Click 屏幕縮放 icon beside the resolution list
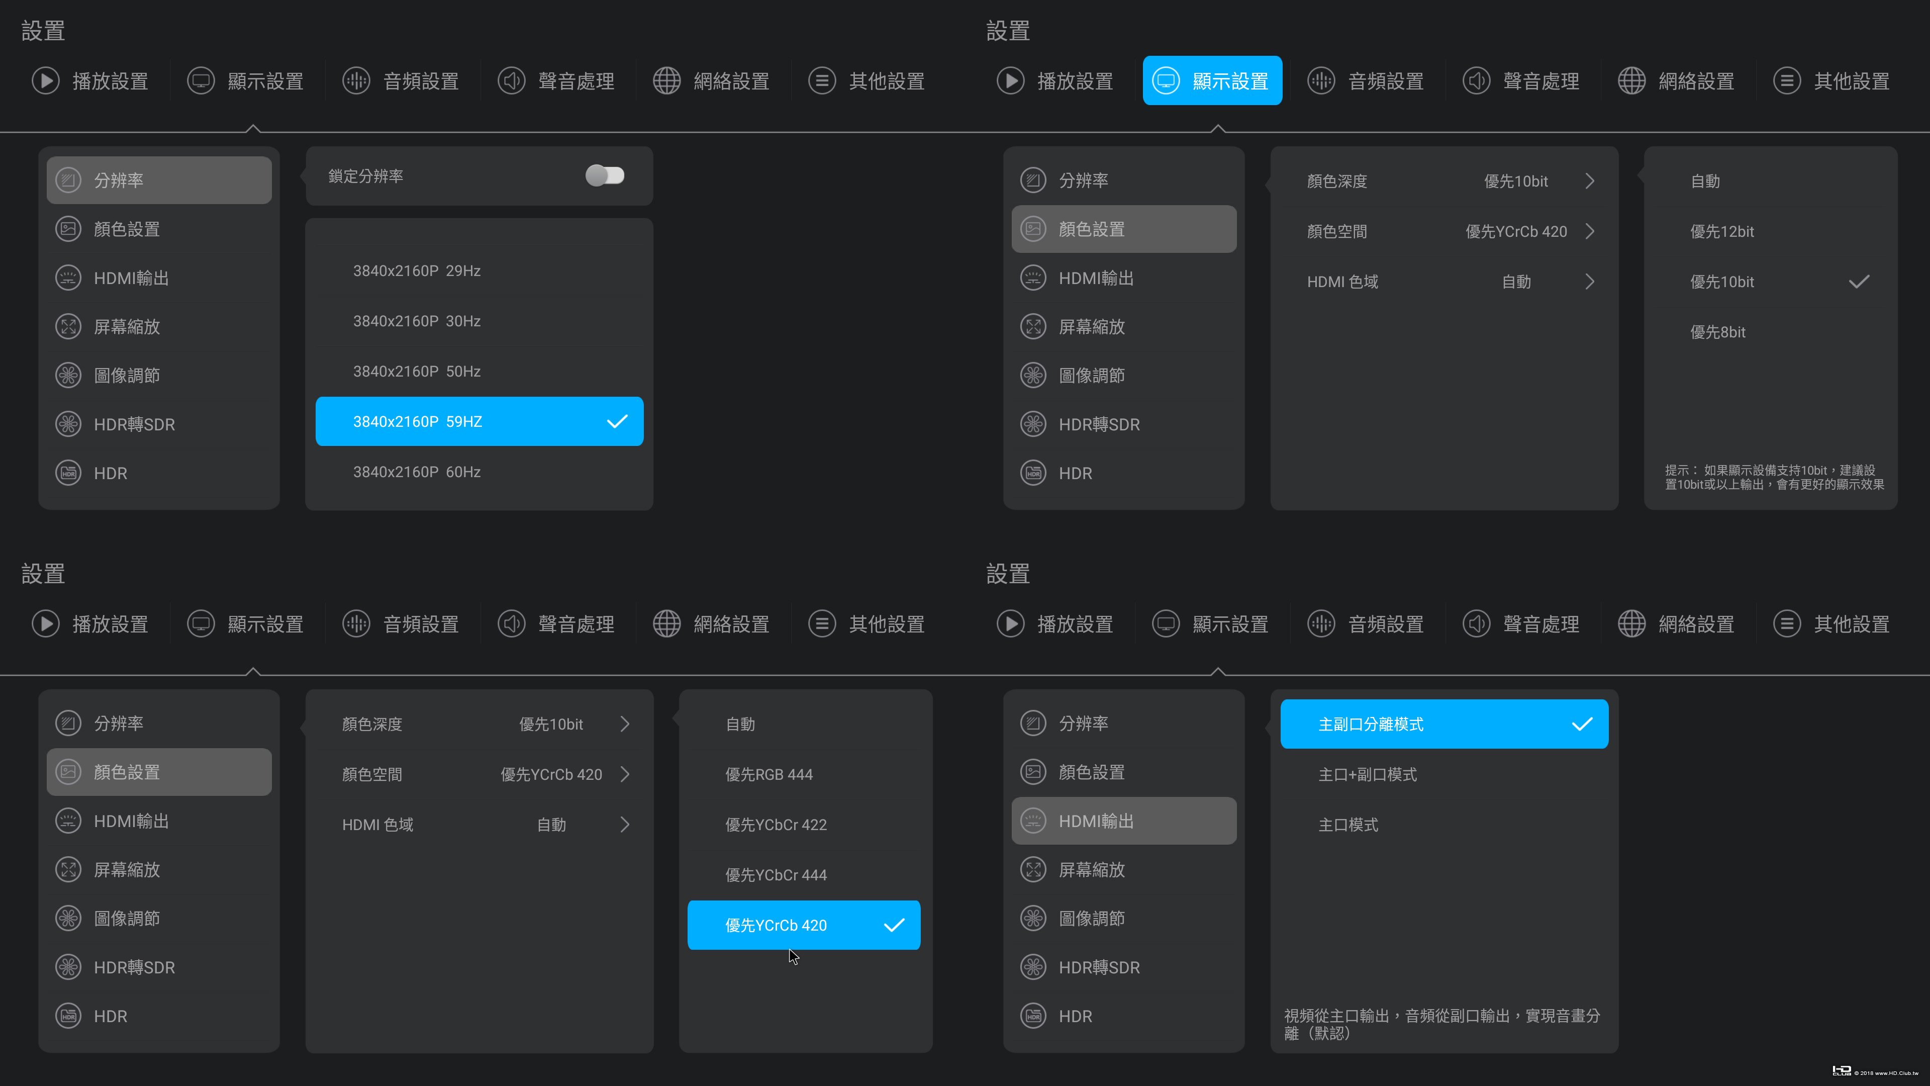Screen dimensions: 1930x1086 68,327
